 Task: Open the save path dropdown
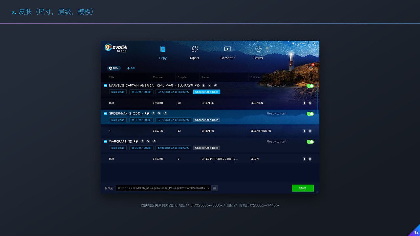209,188
